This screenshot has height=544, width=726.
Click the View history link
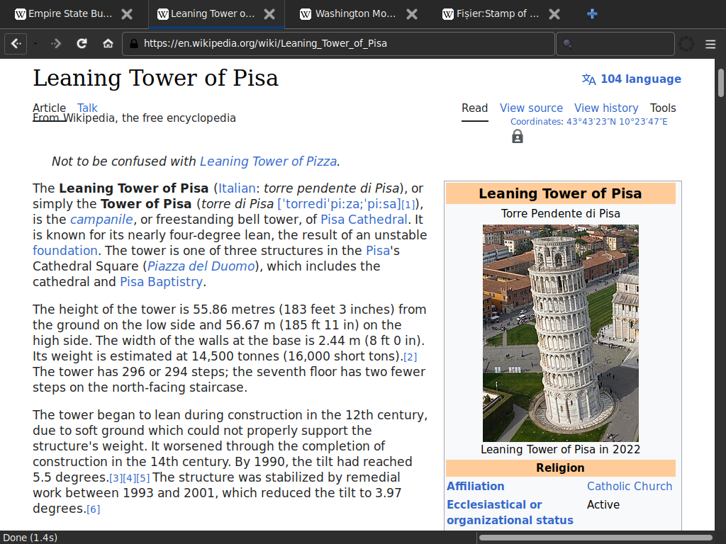pyautogui.click(x=606, y=108)
